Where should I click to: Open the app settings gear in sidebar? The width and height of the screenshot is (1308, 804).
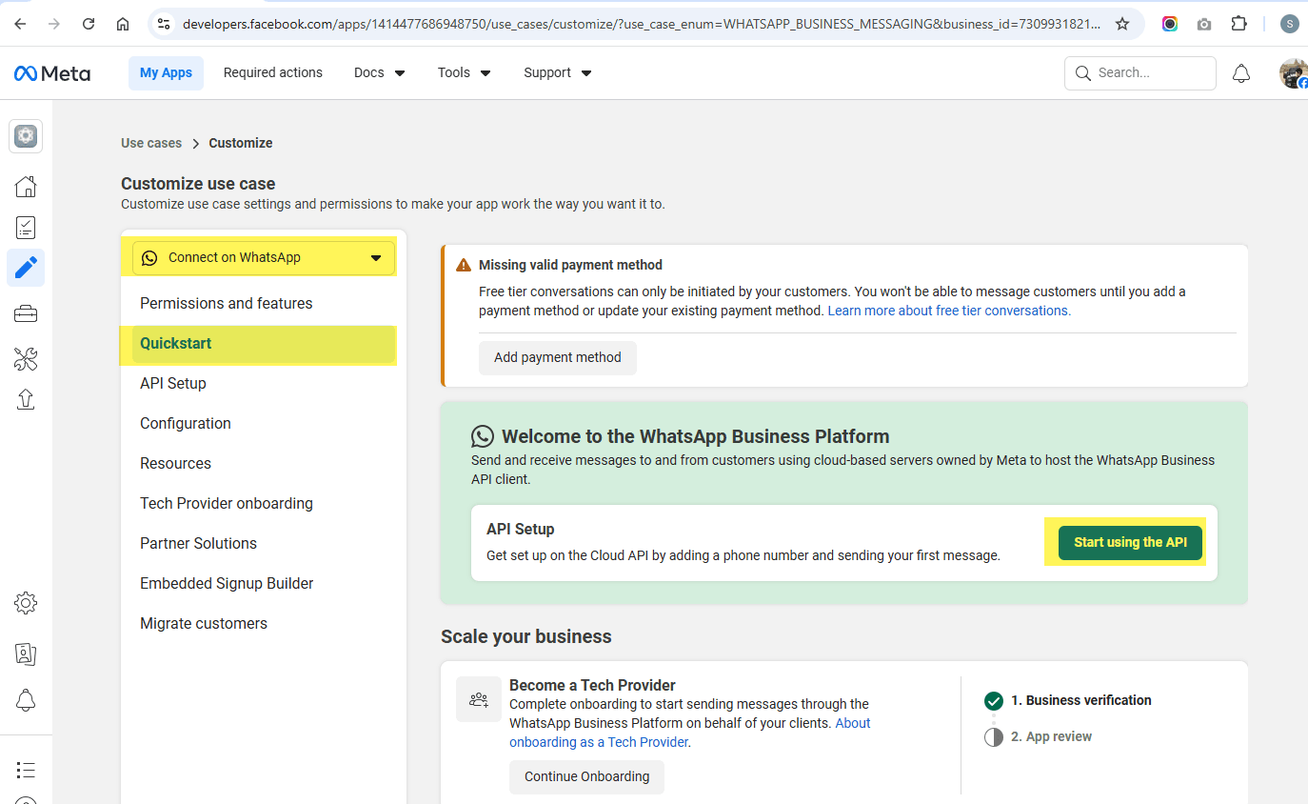point(26,602)
